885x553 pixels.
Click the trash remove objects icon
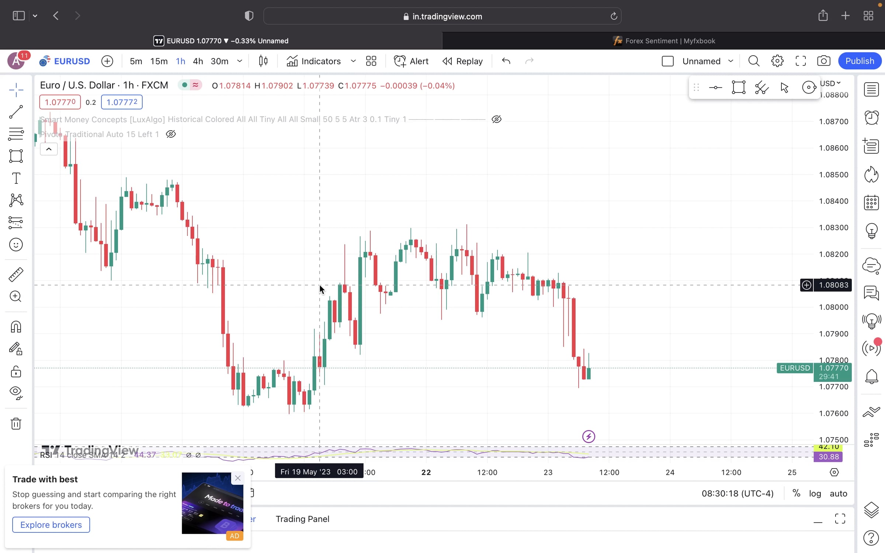click(16, 424)
